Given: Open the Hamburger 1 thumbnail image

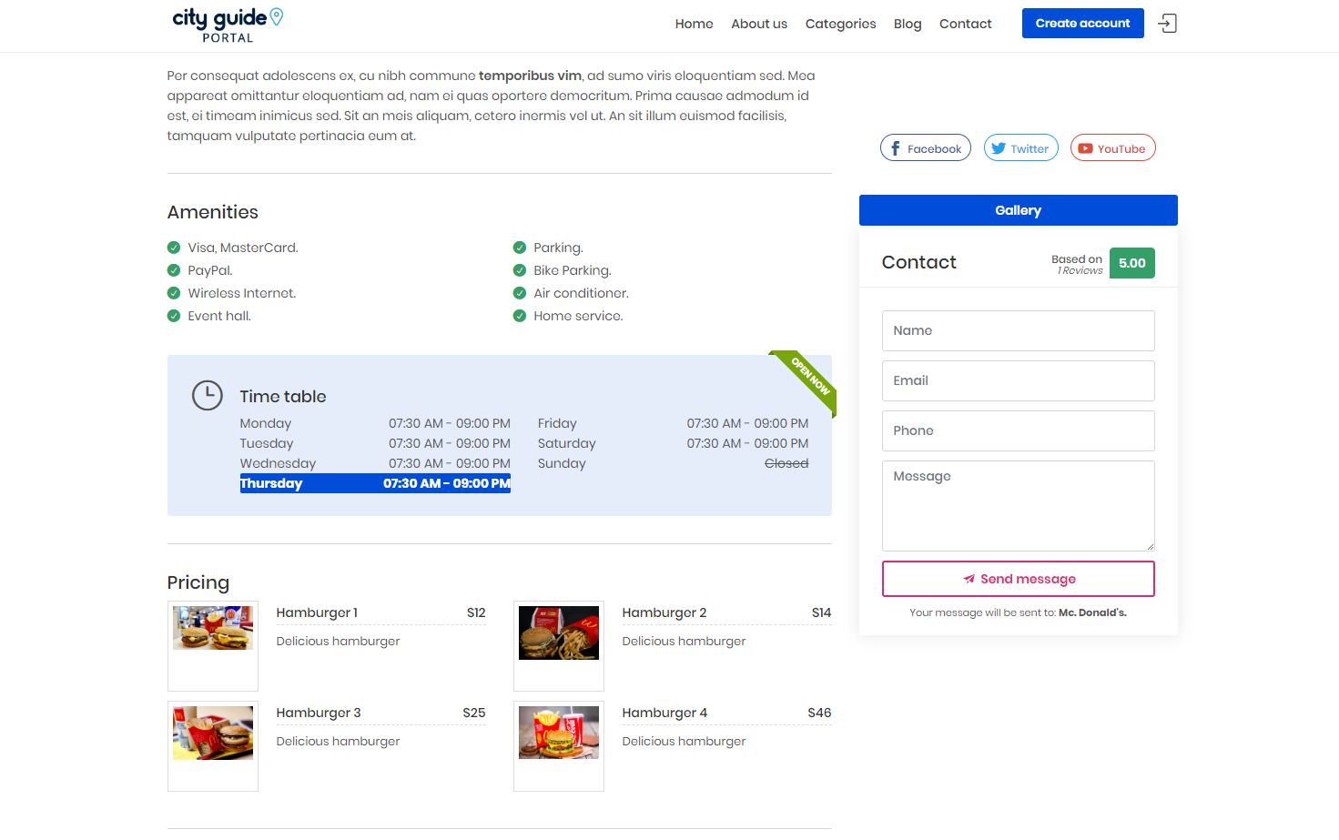Looking at the screenshot, I should [213, 628].
